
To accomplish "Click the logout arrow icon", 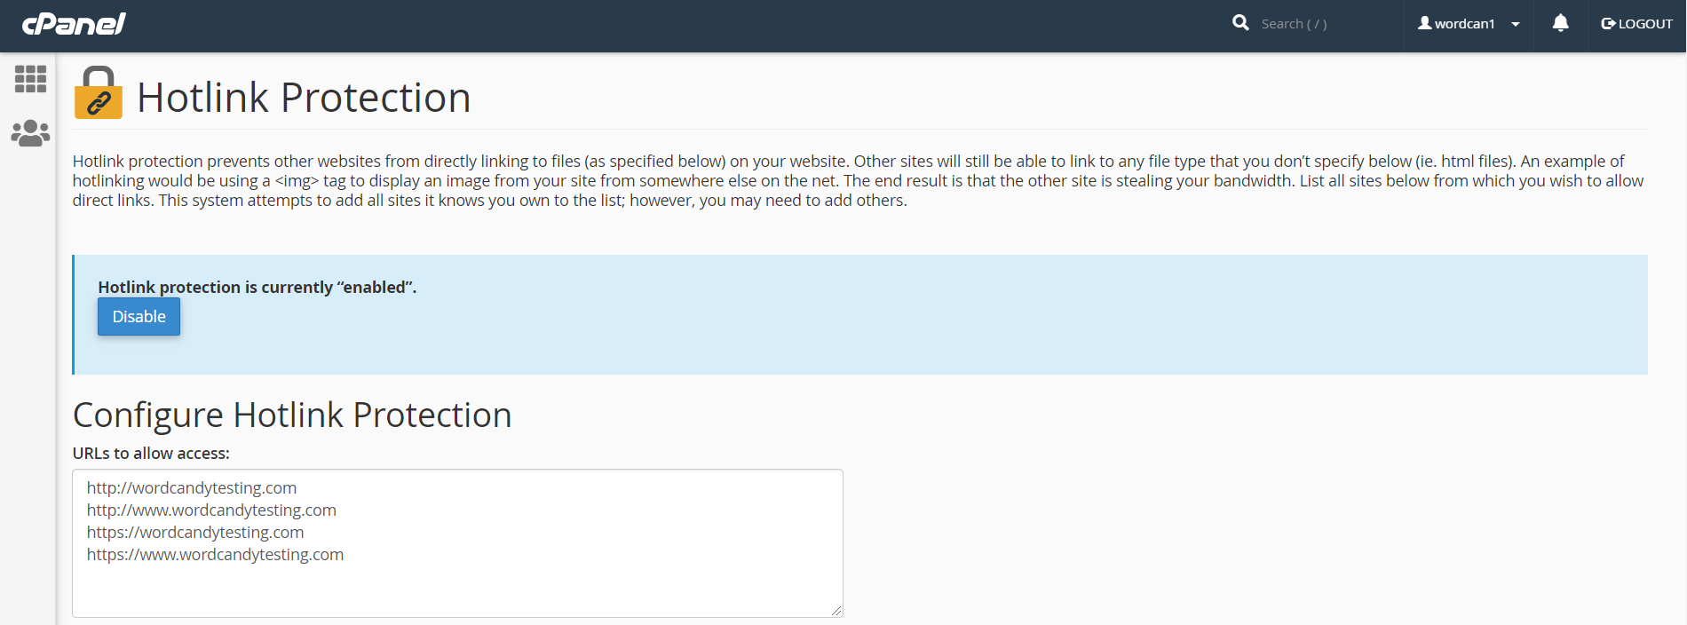I will pyautogui.click(x=1608, y=24).
